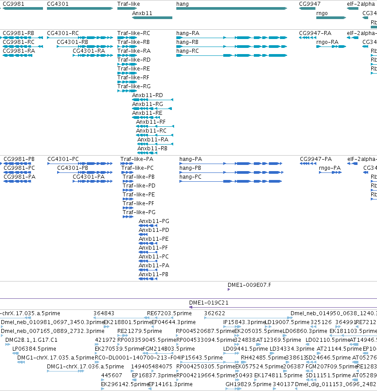Click the CG9947 gene label

pos(310,4)
